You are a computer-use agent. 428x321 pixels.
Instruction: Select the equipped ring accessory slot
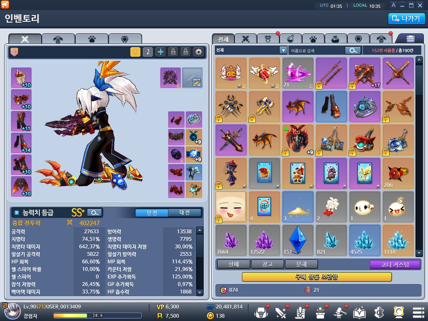tap(194, 120)
